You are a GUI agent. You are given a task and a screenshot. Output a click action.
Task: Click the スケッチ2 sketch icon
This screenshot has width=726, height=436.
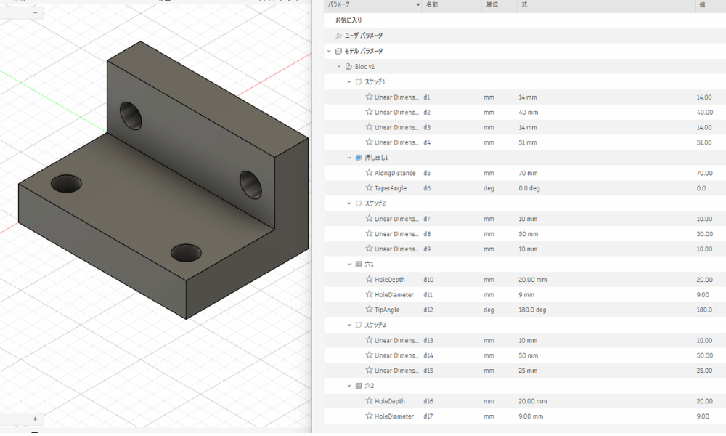tap(358, 203)
